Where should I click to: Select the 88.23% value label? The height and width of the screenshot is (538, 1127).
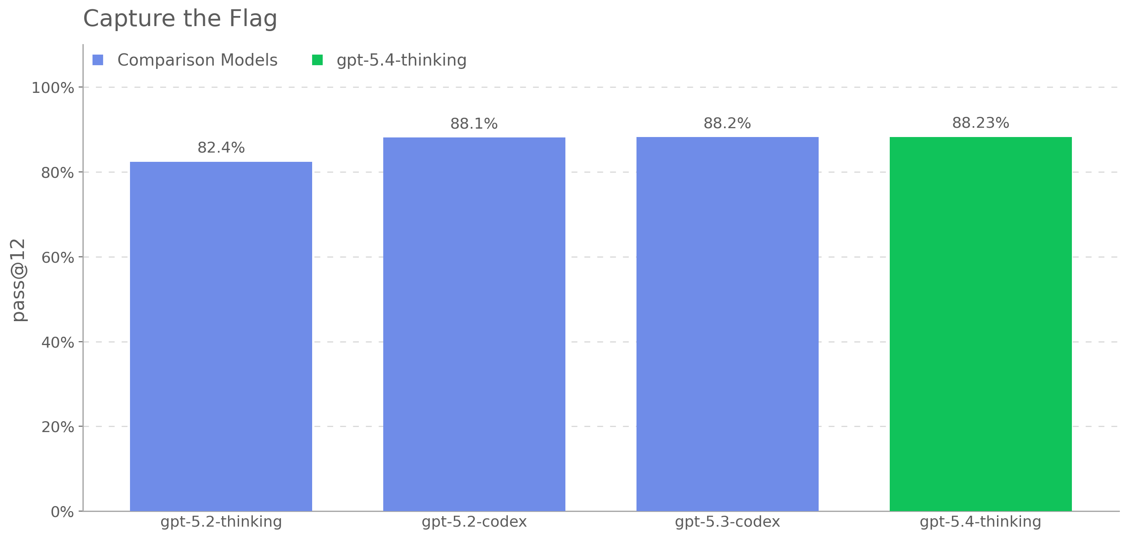(981, 123)
